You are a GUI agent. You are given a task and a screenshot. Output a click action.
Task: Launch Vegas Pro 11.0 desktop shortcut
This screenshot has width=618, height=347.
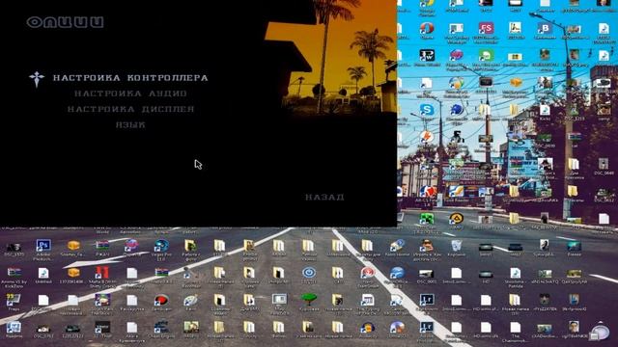161,250
